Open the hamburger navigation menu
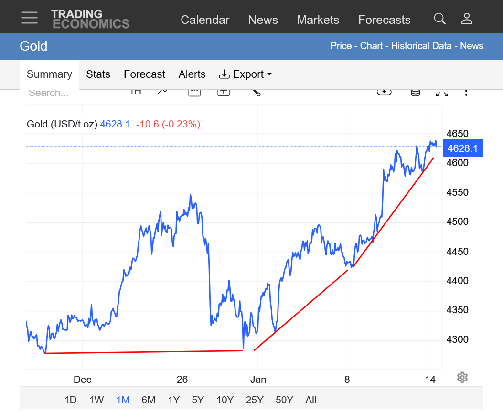This screenshot has width=503, height=412. 30,18
